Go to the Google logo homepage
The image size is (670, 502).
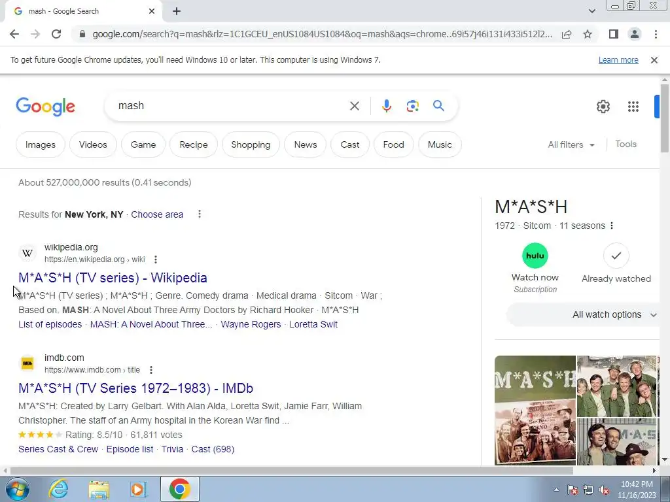(x=45, y=107)
